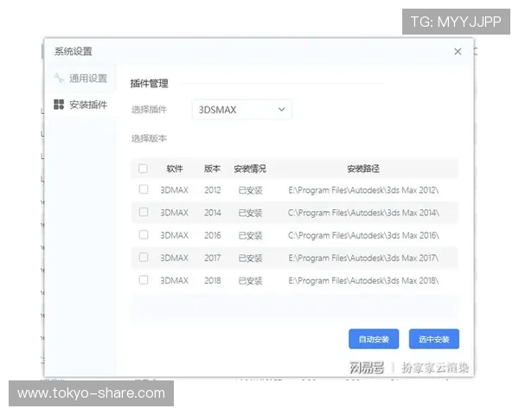Image resolution: width=519 pixels, height=415 pixels.
Task: Select the version 2016 cell
Action: tap(213, 236)
